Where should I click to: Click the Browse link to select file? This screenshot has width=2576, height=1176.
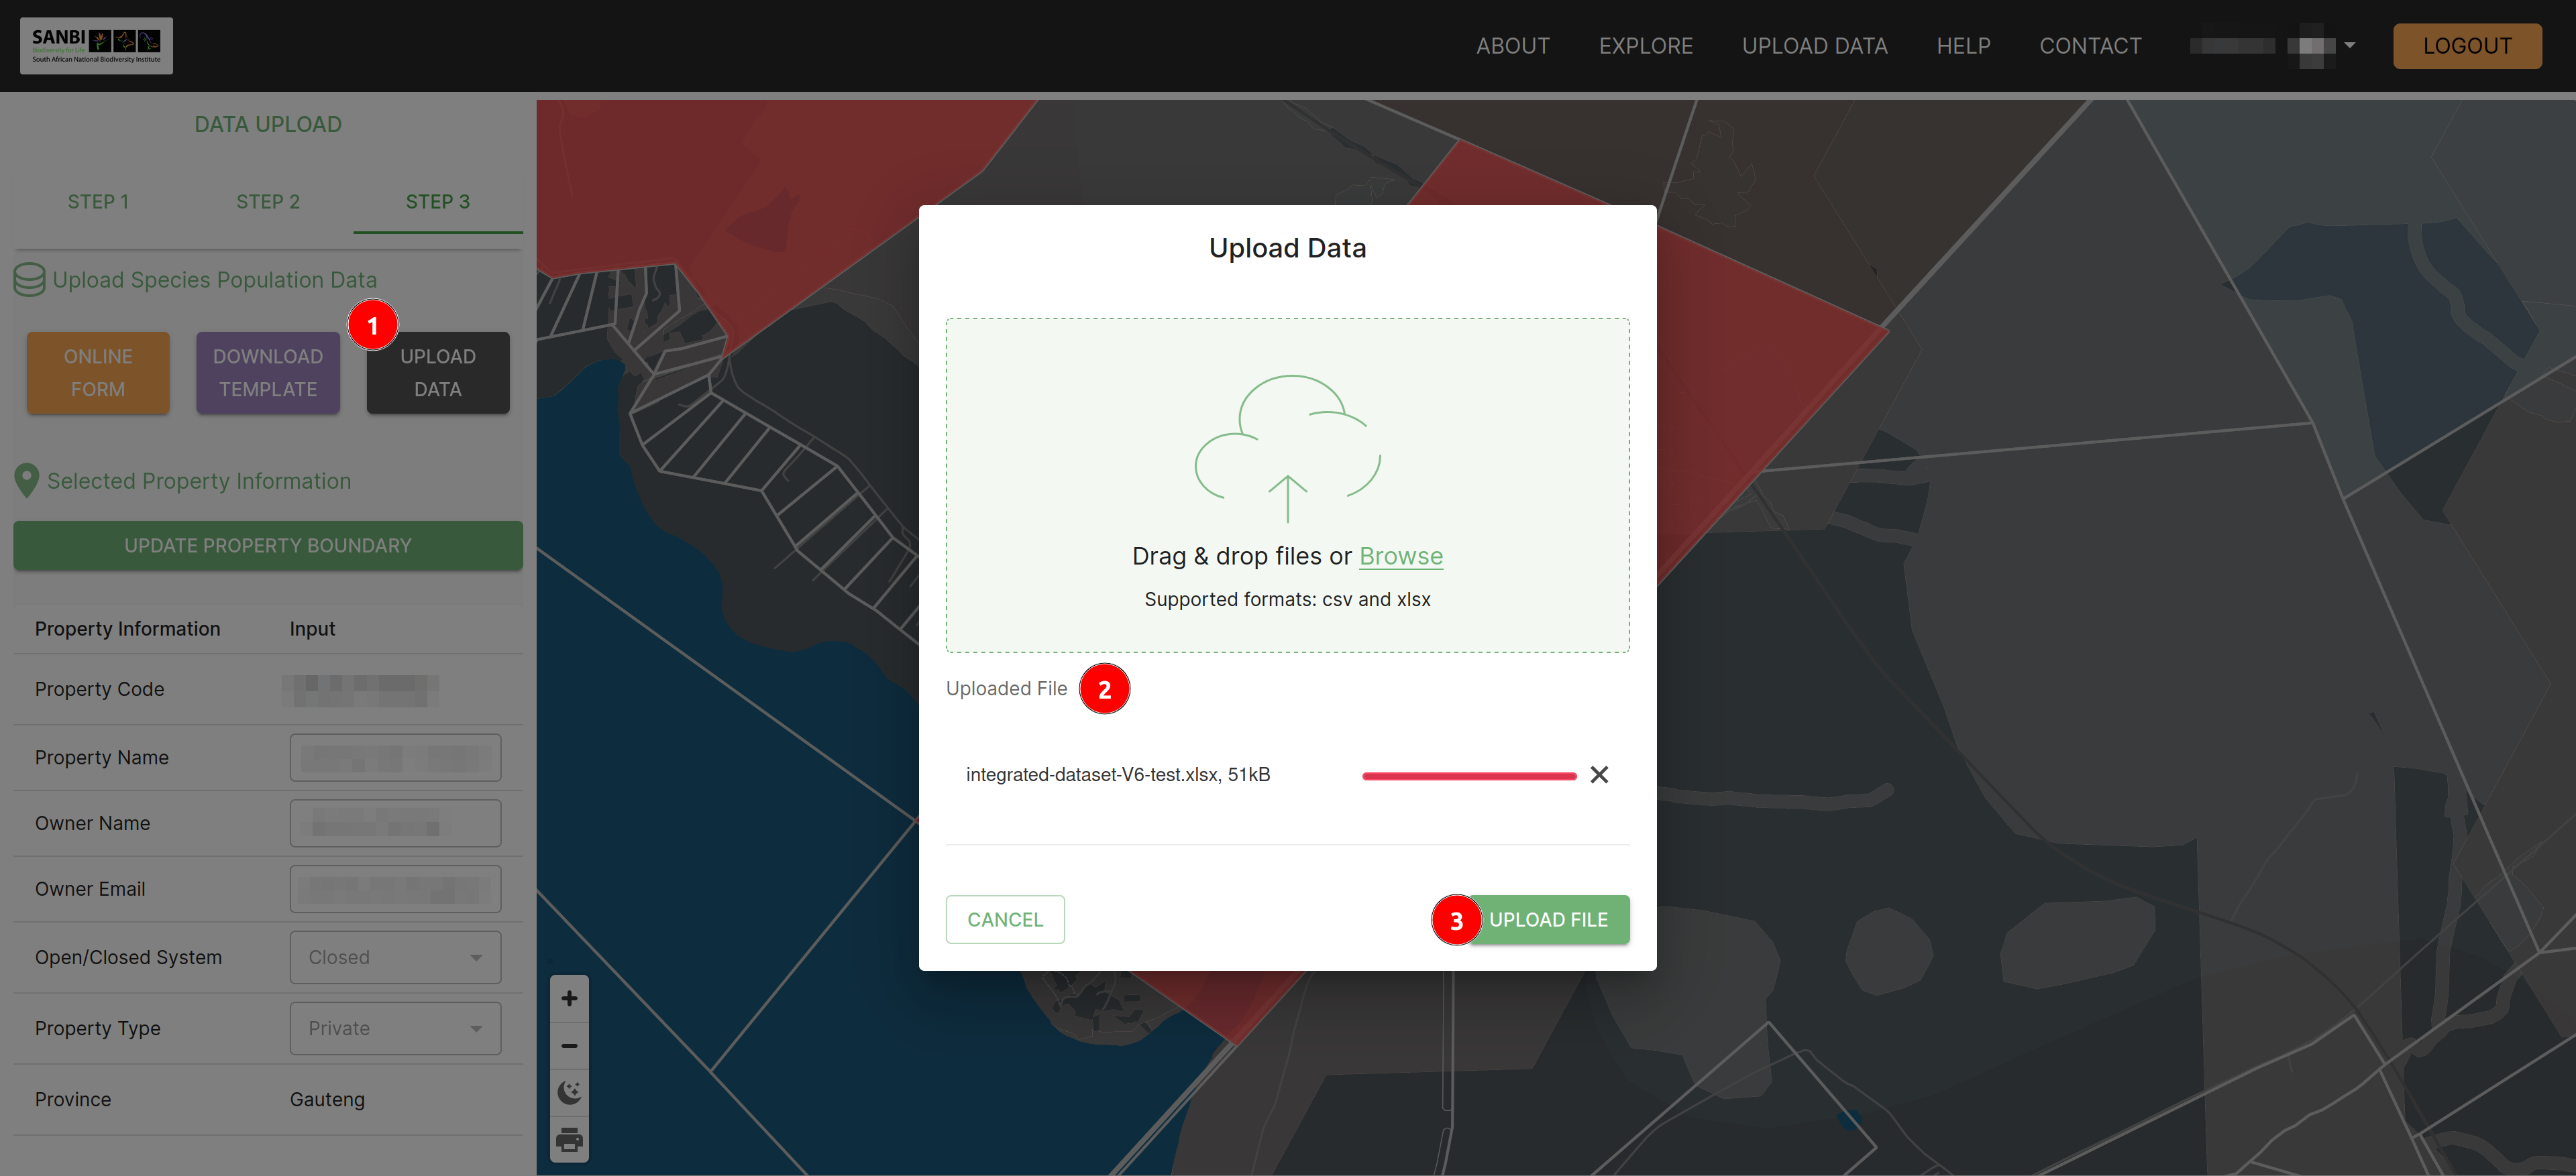[x=1401, y=554]
